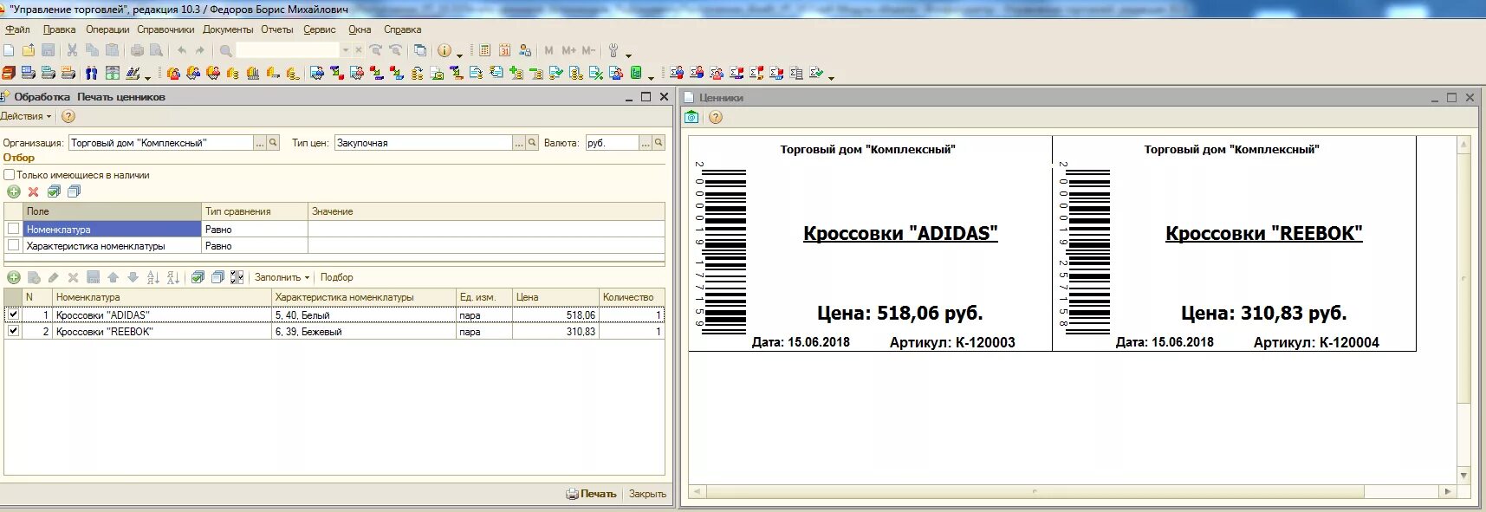Click the Подбор button
Viewport: 1486px width, 512px height.
point(336,277)
